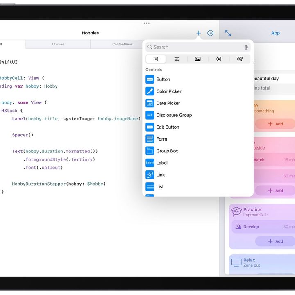Choose 'Form' text in list
The height and width of the screenshot is (295, 295).
(x=161, y=139)
